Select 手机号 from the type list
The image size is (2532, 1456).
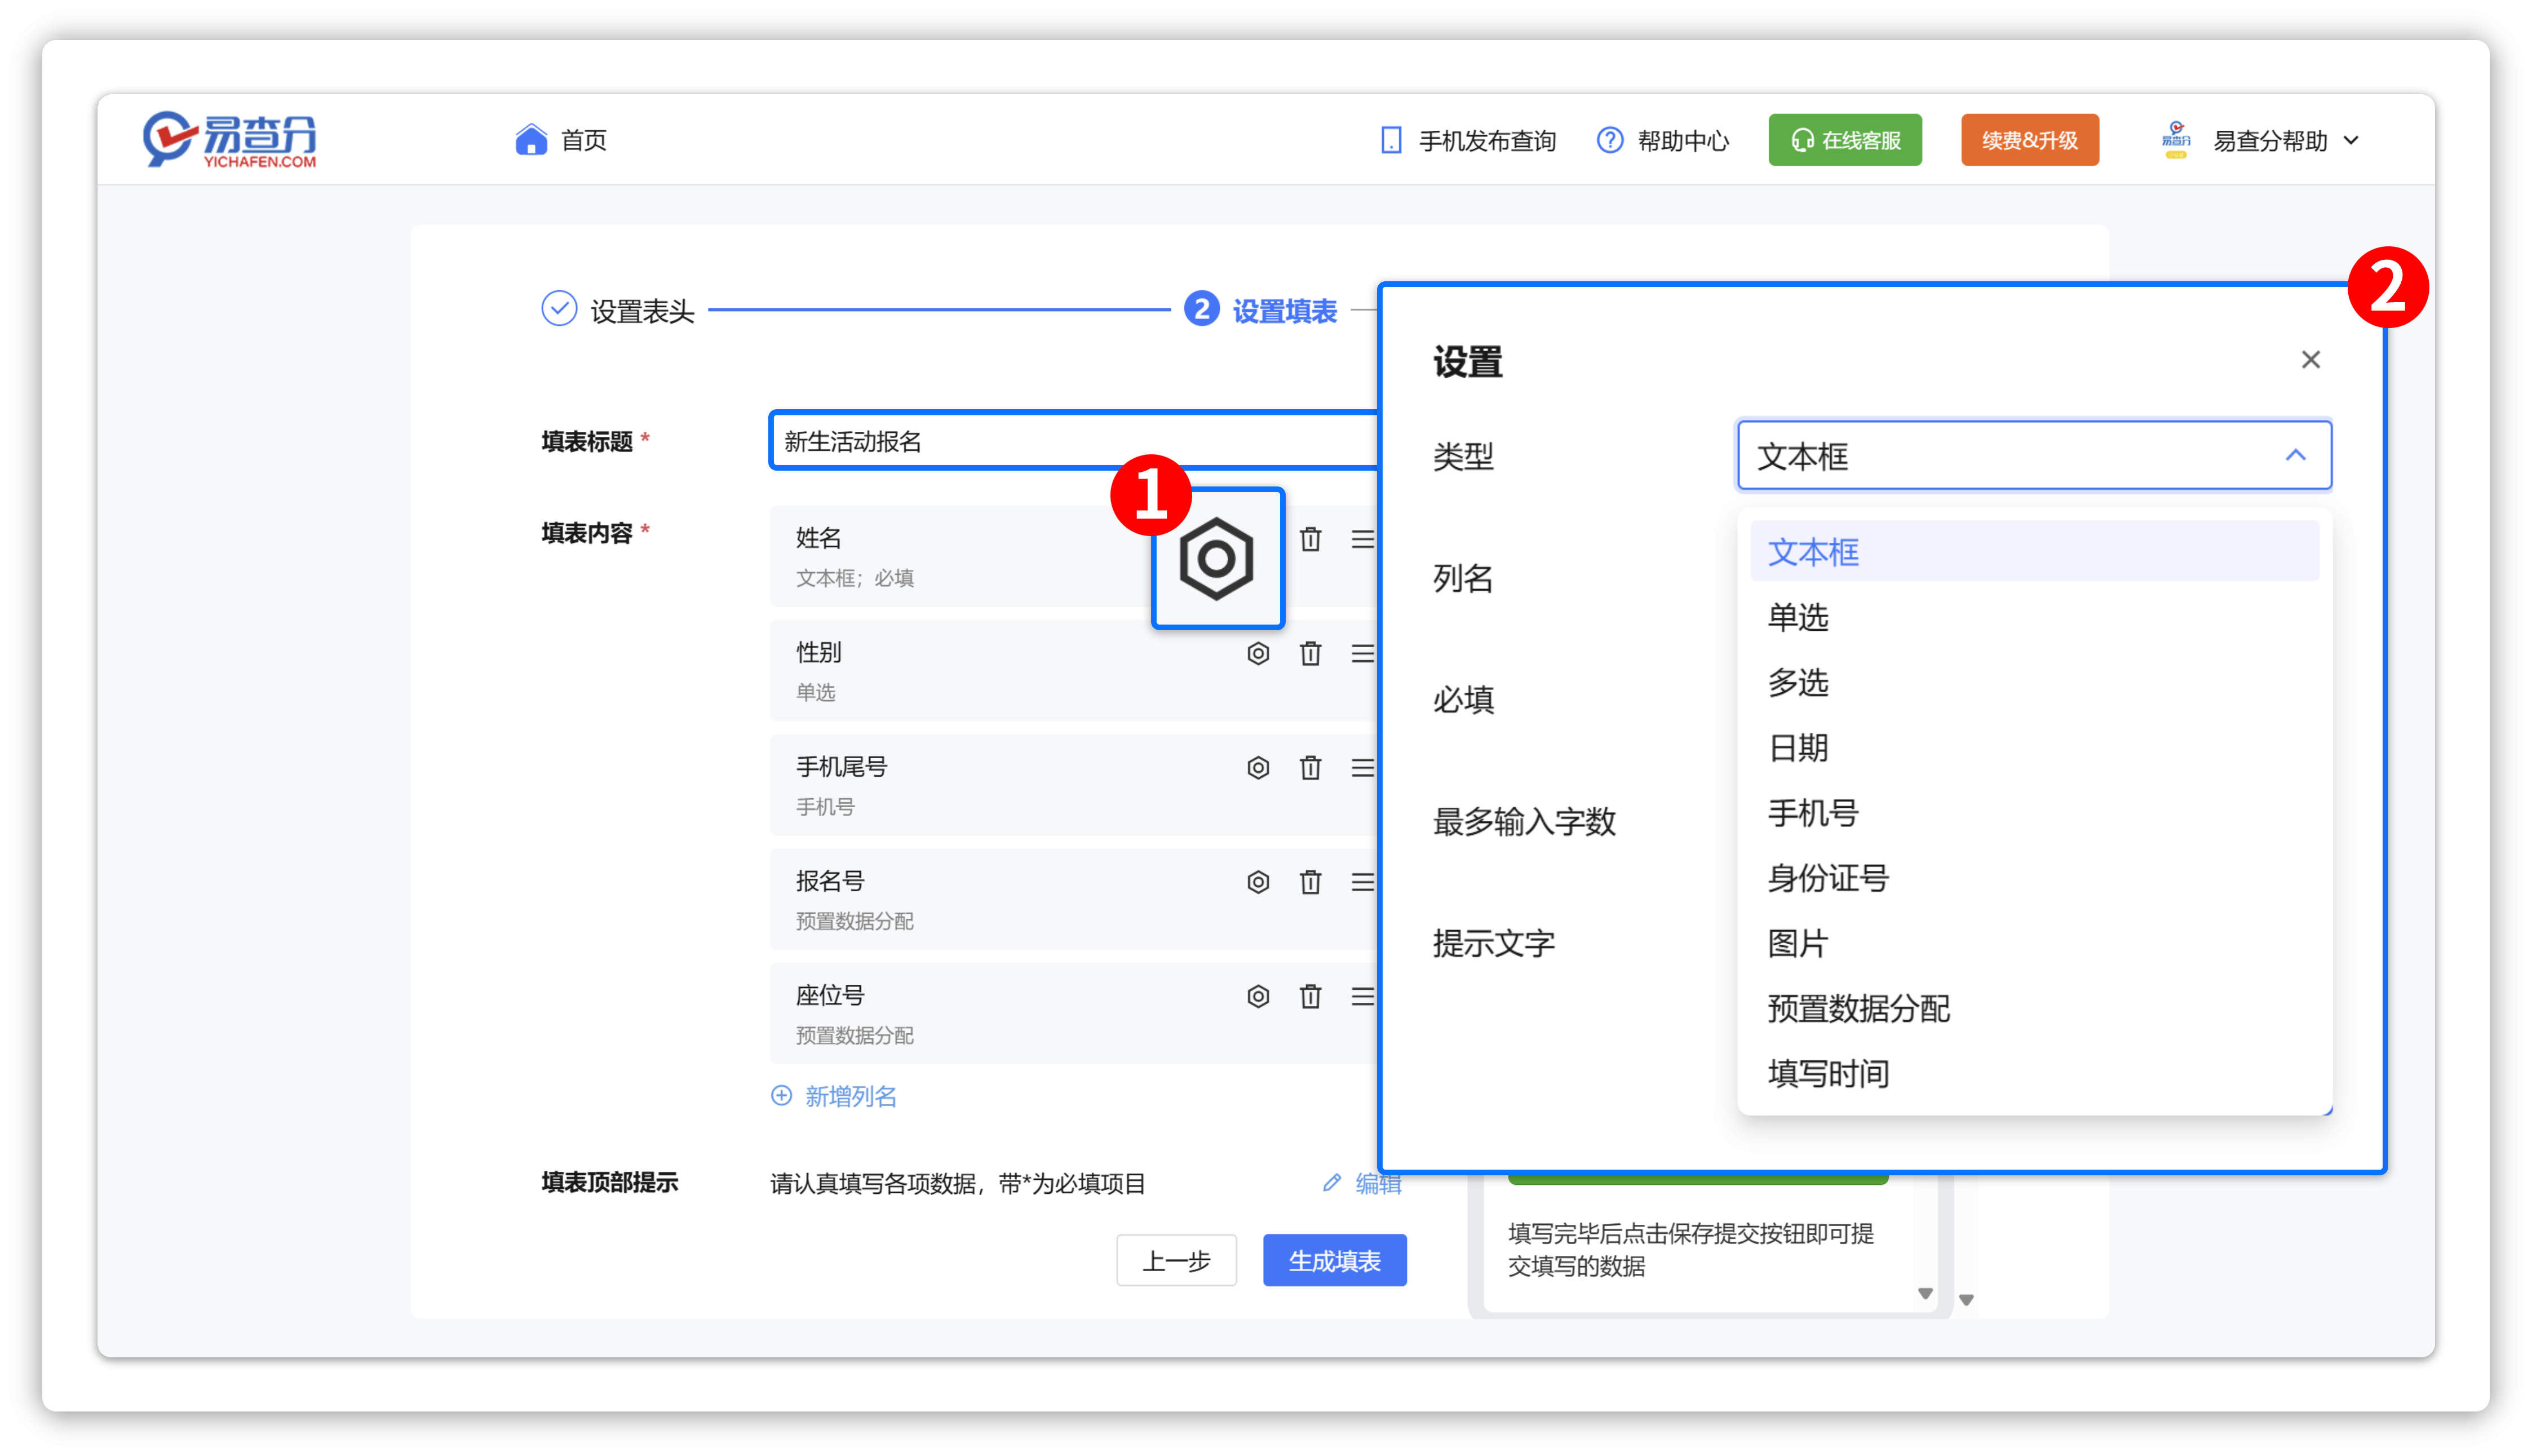[2034, 812]
